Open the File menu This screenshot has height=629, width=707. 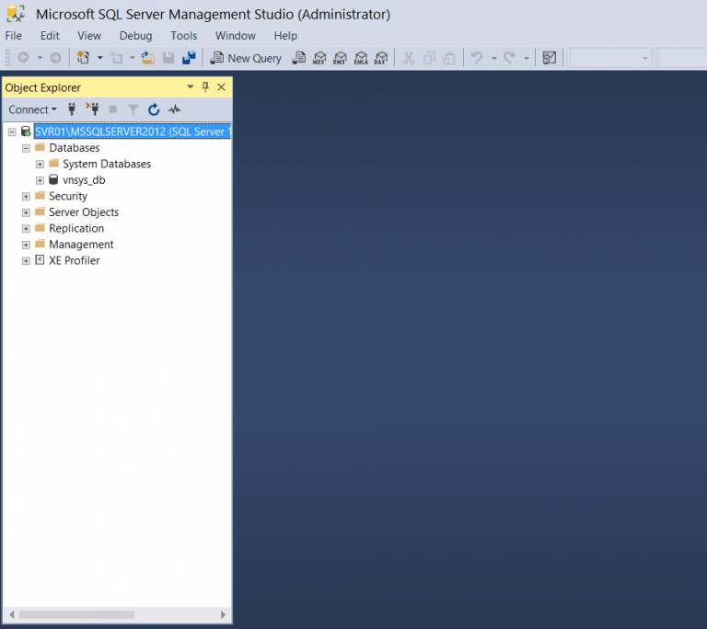click(x=14, y=36)
